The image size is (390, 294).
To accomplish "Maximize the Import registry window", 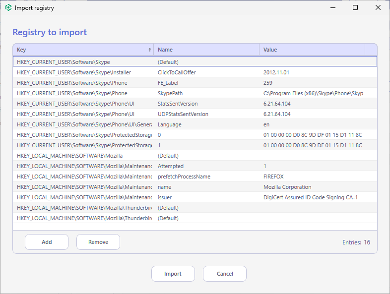I will 355,8.
